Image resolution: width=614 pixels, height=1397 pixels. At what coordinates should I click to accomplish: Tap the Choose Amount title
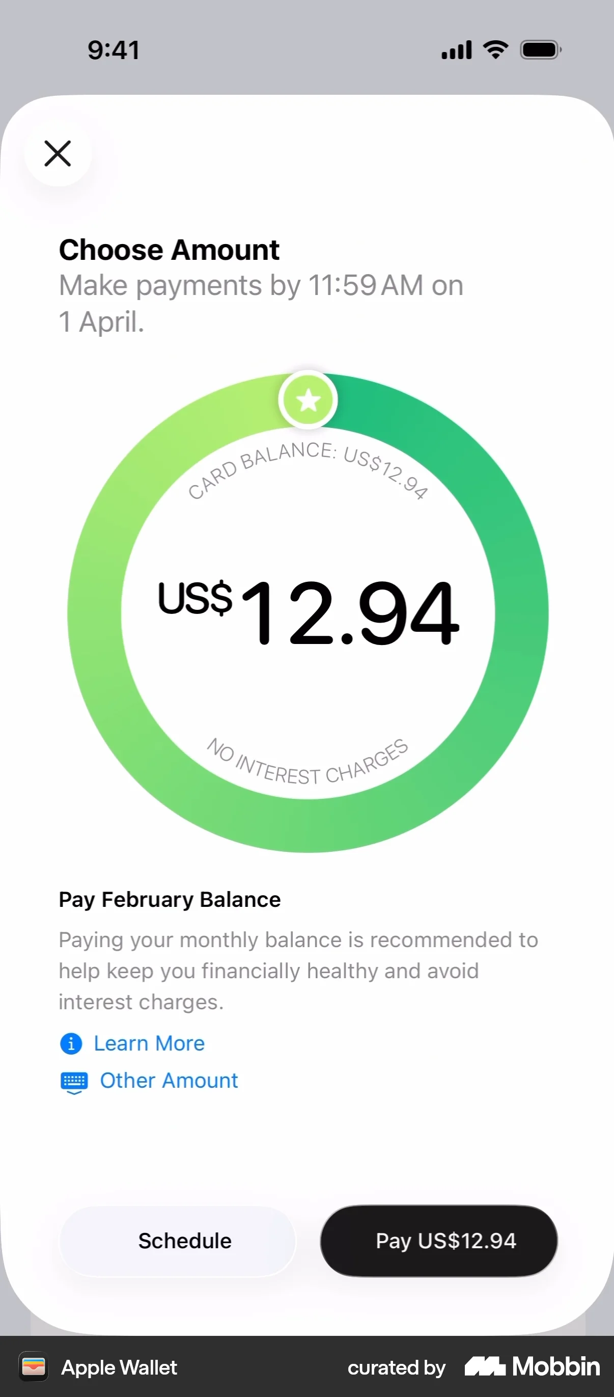pyautogui.click(x=169, y=250)
